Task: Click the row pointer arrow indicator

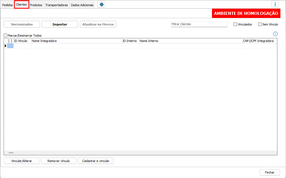Action: [6, 46]
